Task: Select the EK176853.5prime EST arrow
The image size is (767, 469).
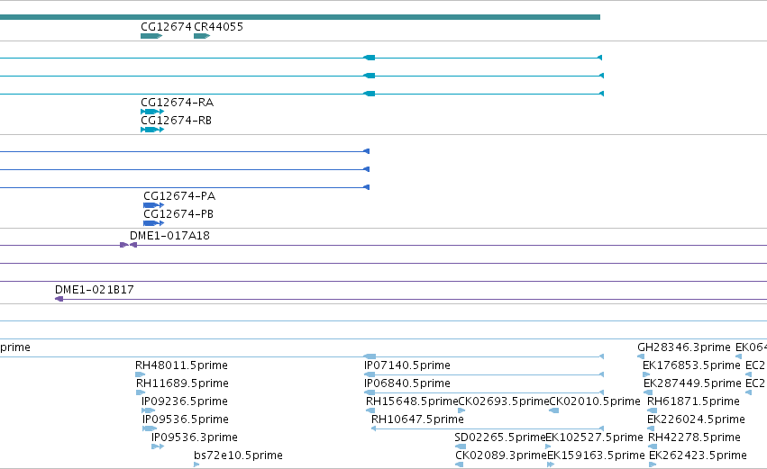Action: coord(646,374)
